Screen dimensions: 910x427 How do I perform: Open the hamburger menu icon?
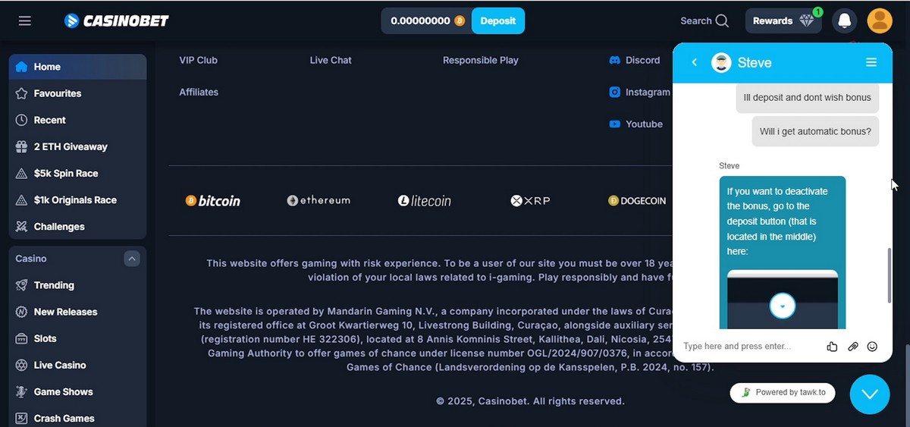[25, 21]
